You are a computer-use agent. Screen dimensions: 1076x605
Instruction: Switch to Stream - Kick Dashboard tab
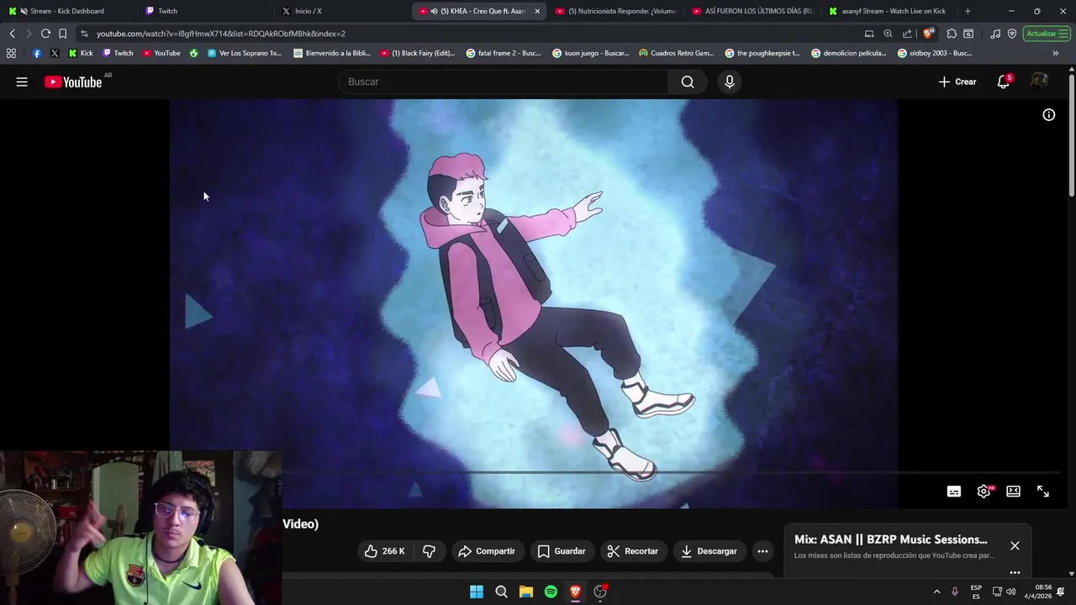(67, 11)
